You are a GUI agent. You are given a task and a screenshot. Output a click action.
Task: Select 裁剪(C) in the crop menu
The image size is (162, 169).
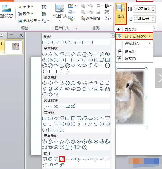click(134, 29)
